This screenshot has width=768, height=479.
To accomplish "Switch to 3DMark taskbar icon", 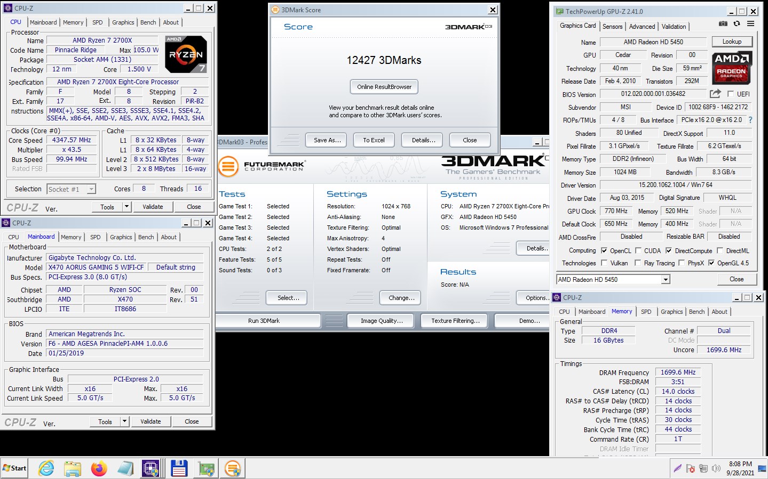I will (x=233, y=468).
